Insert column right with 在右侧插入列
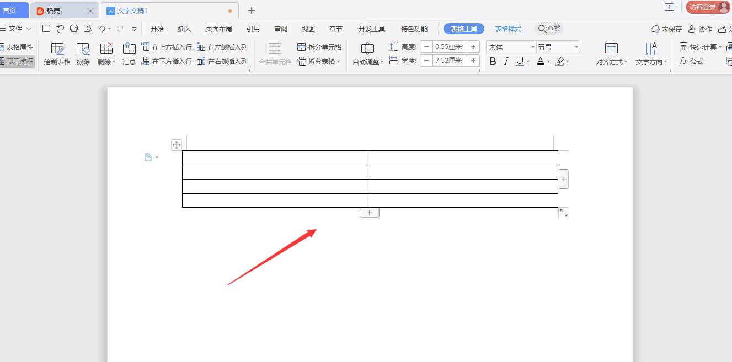This screenshot has height=362, width=732. tap(222, 61)
